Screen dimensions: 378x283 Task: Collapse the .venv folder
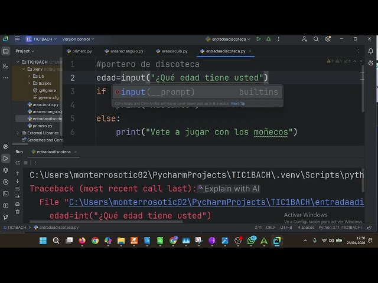tap(24, 69)
